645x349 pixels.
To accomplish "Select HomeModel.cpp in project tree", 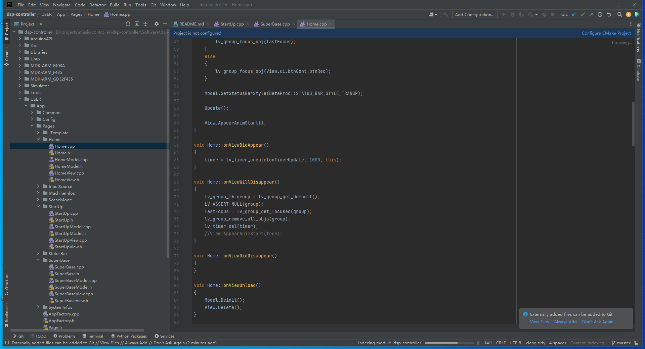I will 71,159.
